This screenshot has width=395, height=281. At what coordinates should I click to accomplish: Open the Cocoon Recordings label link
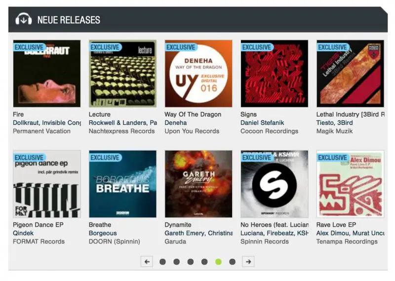click(x=269, y=131)
